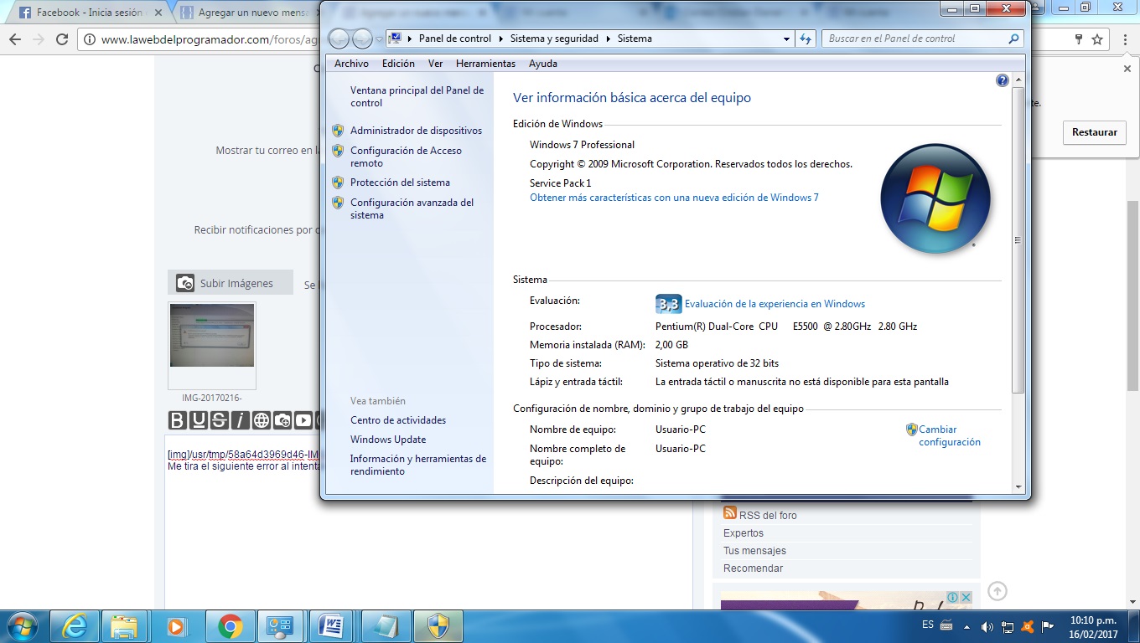Open the Ver menu
The width and height of the screenshot is (1140, 643).
[x=435, y=64]
